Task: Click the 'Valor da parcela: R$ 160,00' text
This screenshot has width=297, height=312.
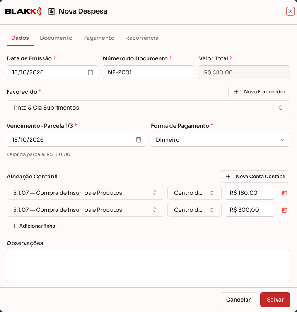Action: pyautogui.click(x=38, y=154)
